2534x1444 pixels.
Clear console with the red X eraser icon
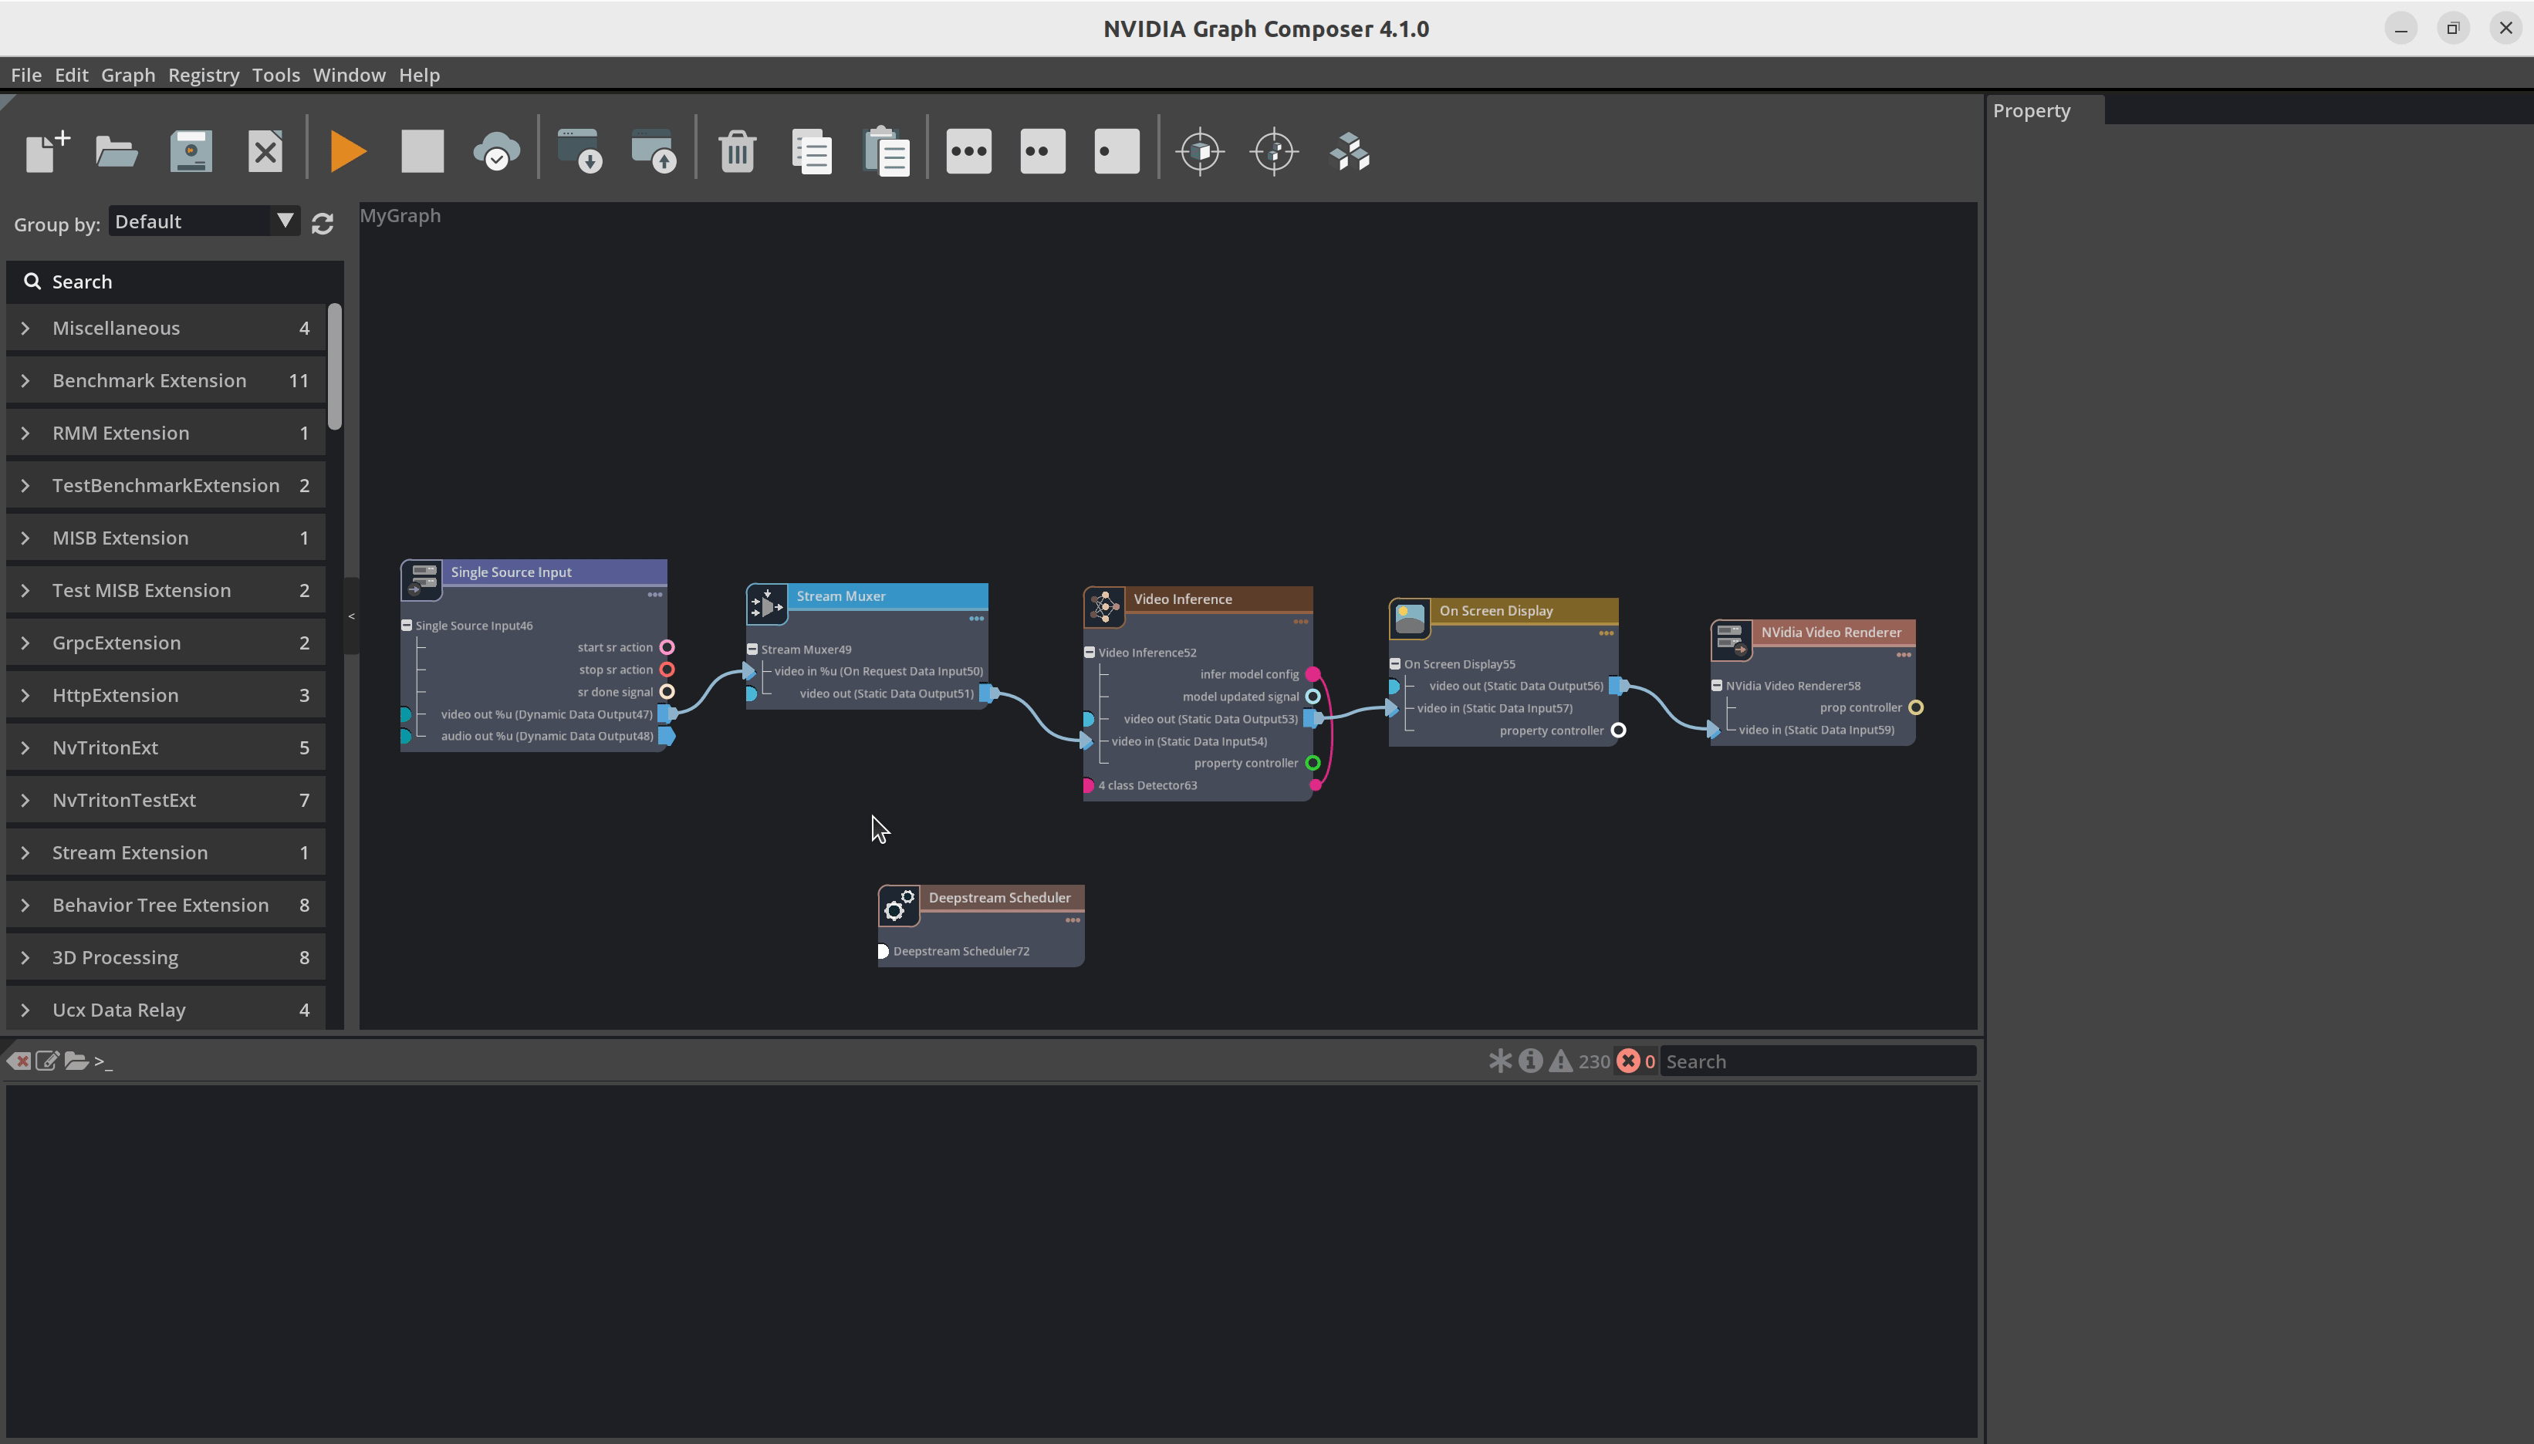19,1060
